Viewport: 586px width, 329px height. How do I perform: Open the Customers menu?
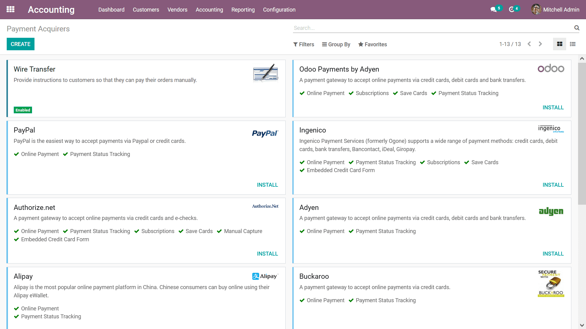tap(146, 9)
